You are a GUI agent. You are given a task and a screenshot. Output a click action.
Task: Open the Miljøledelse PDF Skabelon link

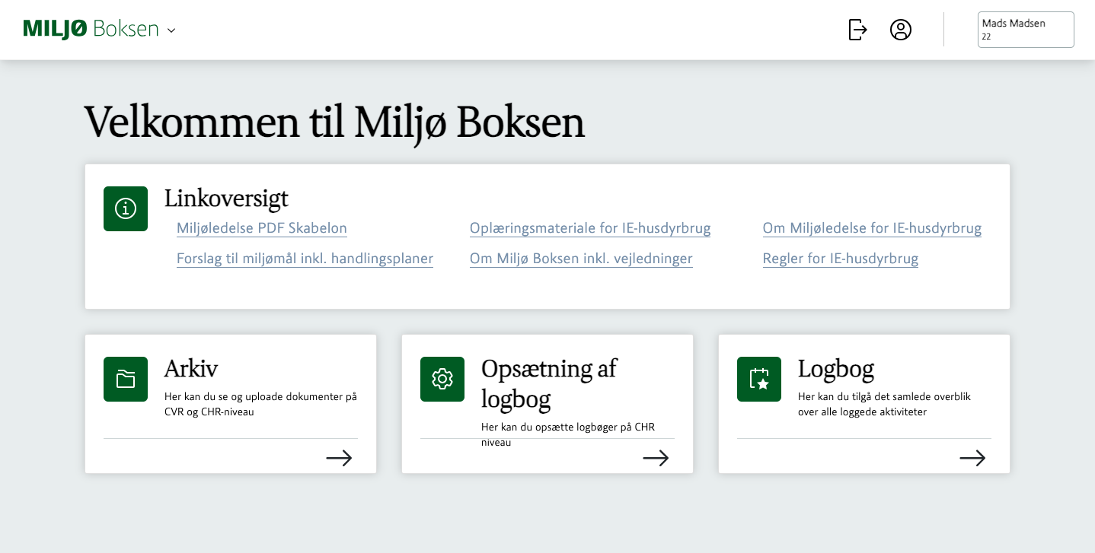pyautogui.click(x=261, y=228)
